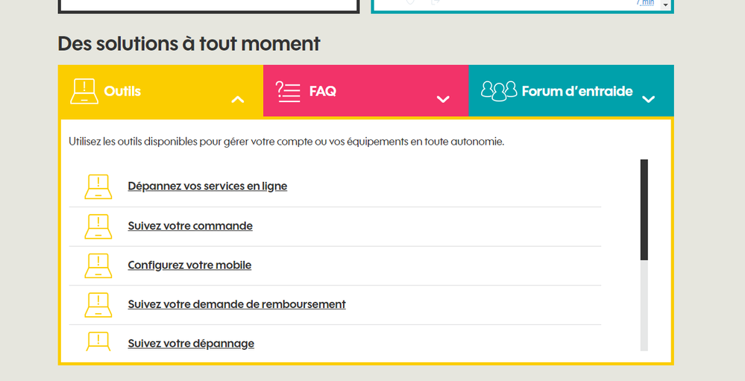Open the Dépannez vos services en ligne link

click(x=207, y=186)
